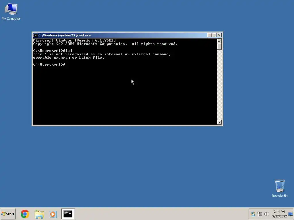Click the 'Microsoft Windows [Version 6.1.7601]' line

74,40
